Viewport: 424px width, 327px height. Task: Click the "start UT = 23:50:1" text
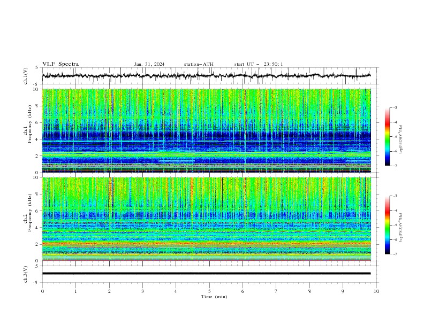259,64
